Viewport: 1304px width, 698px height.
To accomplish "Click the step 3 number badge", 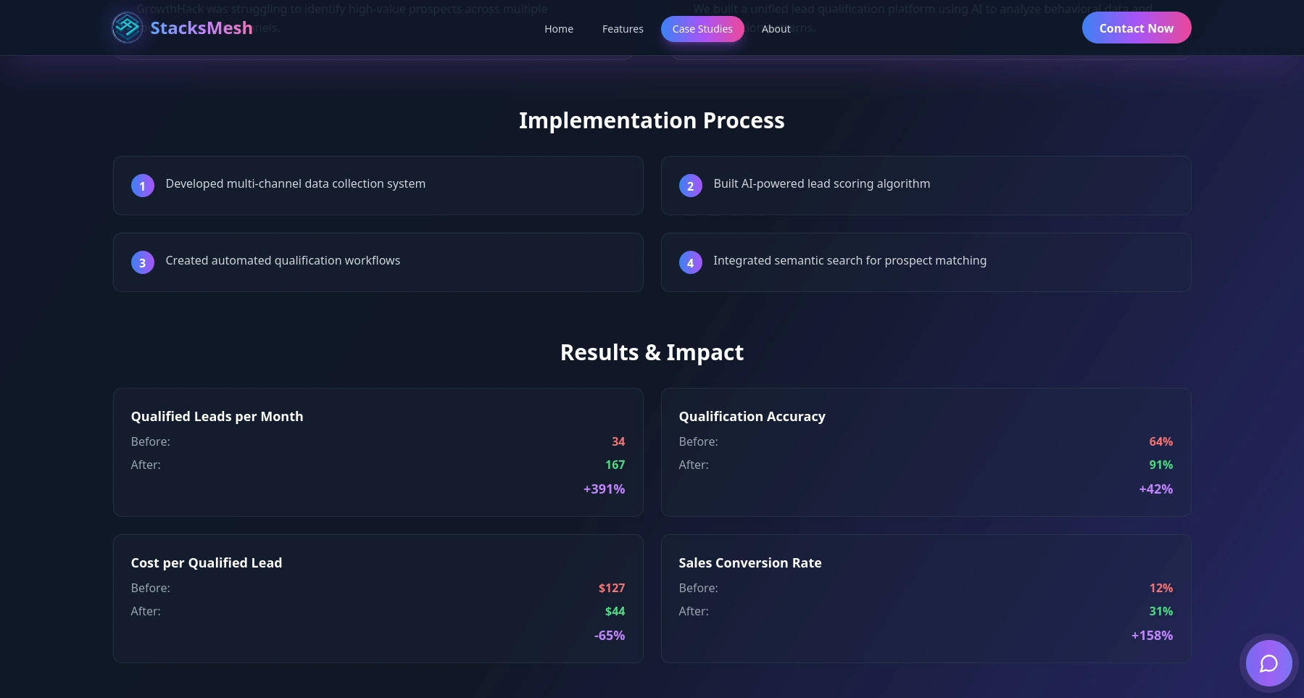I will tap(143, 262).
